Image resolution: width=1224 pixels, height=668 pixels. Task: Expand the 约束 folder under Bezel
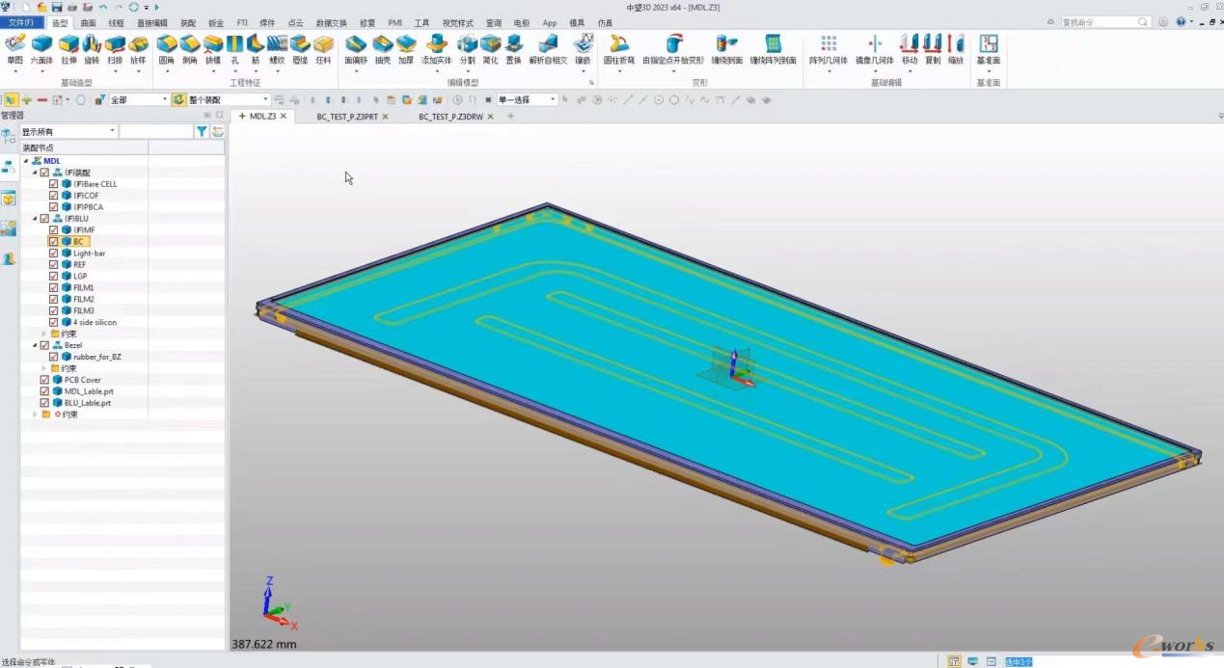[44, 368]
